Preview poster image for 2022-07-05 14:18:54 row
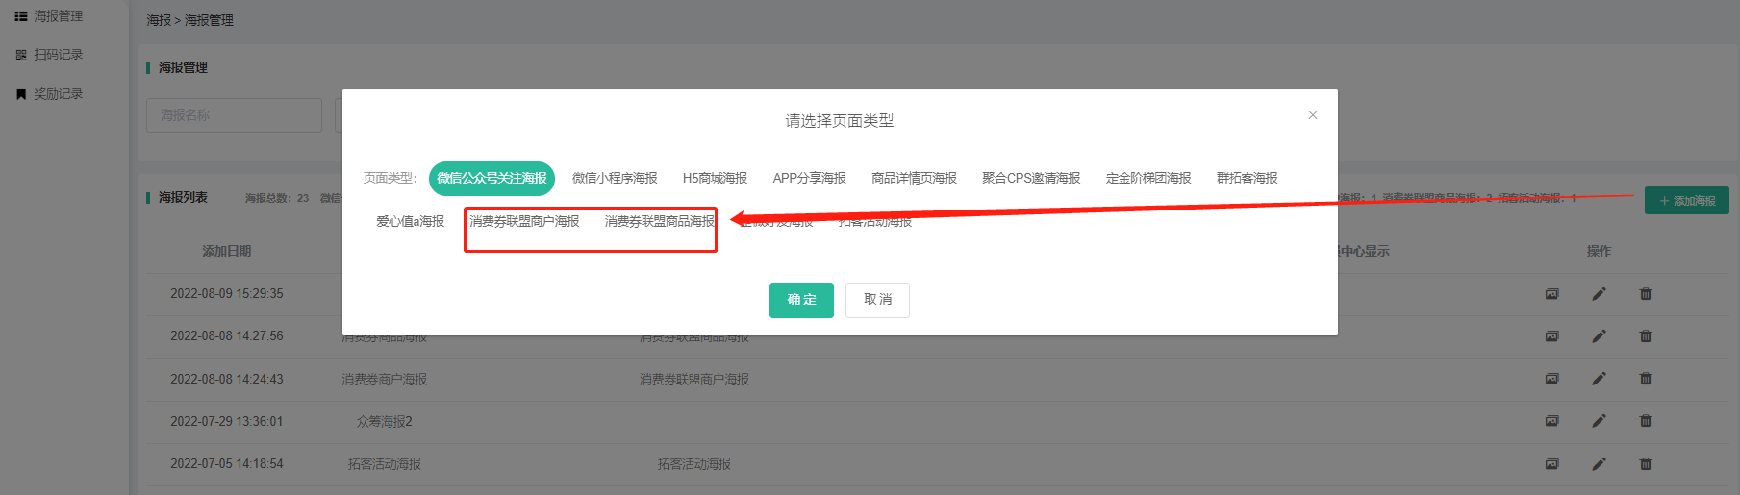 pyautogui.click(x=1551, y=464)
